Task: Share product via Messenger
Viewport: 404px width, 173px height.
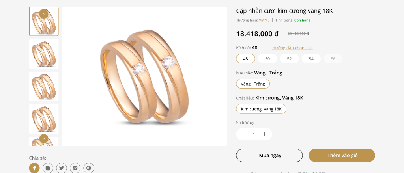Action: coord(75,168)
